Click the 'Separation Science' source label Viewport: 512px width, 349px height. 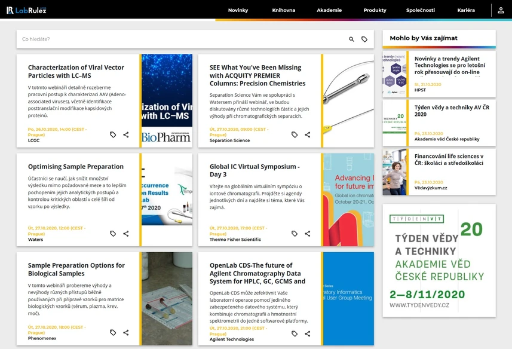coord(229,140)
